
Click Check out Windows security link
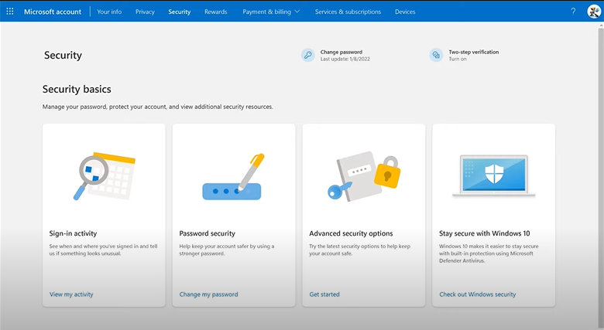pyautogui.click(x=477, y=294)
